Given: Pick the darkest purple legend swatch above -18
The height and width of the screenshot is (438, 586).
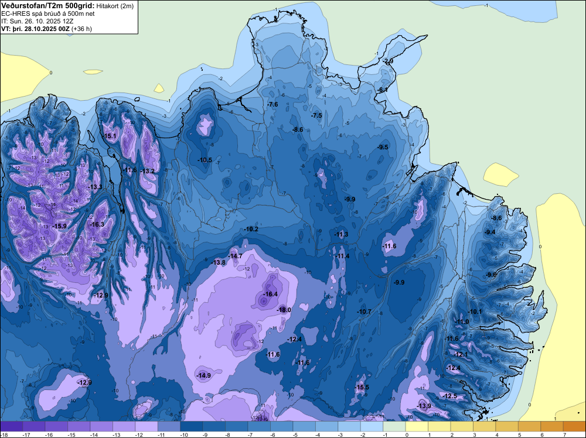Looking at the screenshot, I should pos(11,426).
